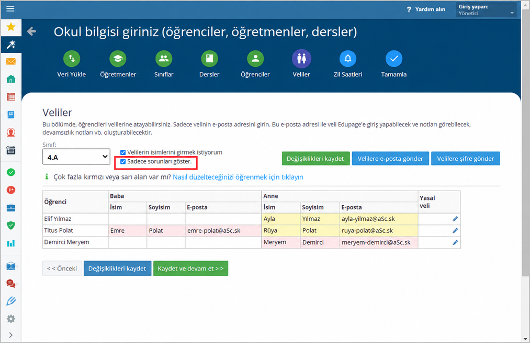Click Titus Polat's father e-mail field

pyautogui.click(x=223, y=231)
